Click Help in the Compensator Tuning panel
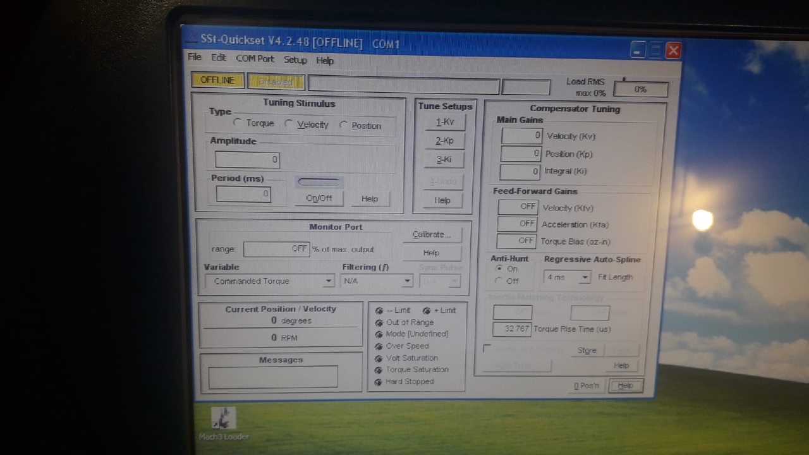 tap(621, 365)
